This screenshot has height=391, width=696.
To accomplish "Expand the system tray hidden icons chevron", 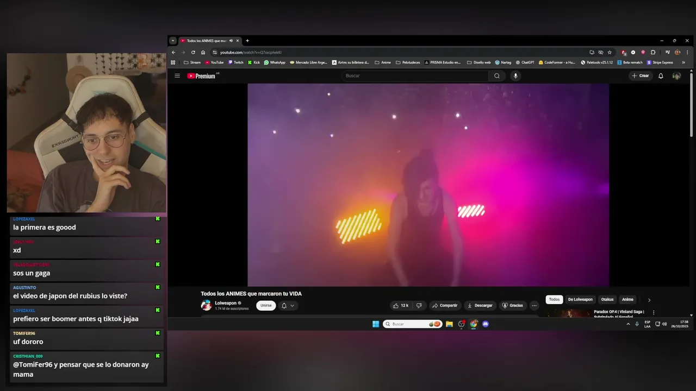I will click(x=628, y=324).
